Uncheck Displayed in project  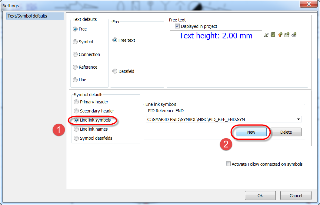point(177,26)
